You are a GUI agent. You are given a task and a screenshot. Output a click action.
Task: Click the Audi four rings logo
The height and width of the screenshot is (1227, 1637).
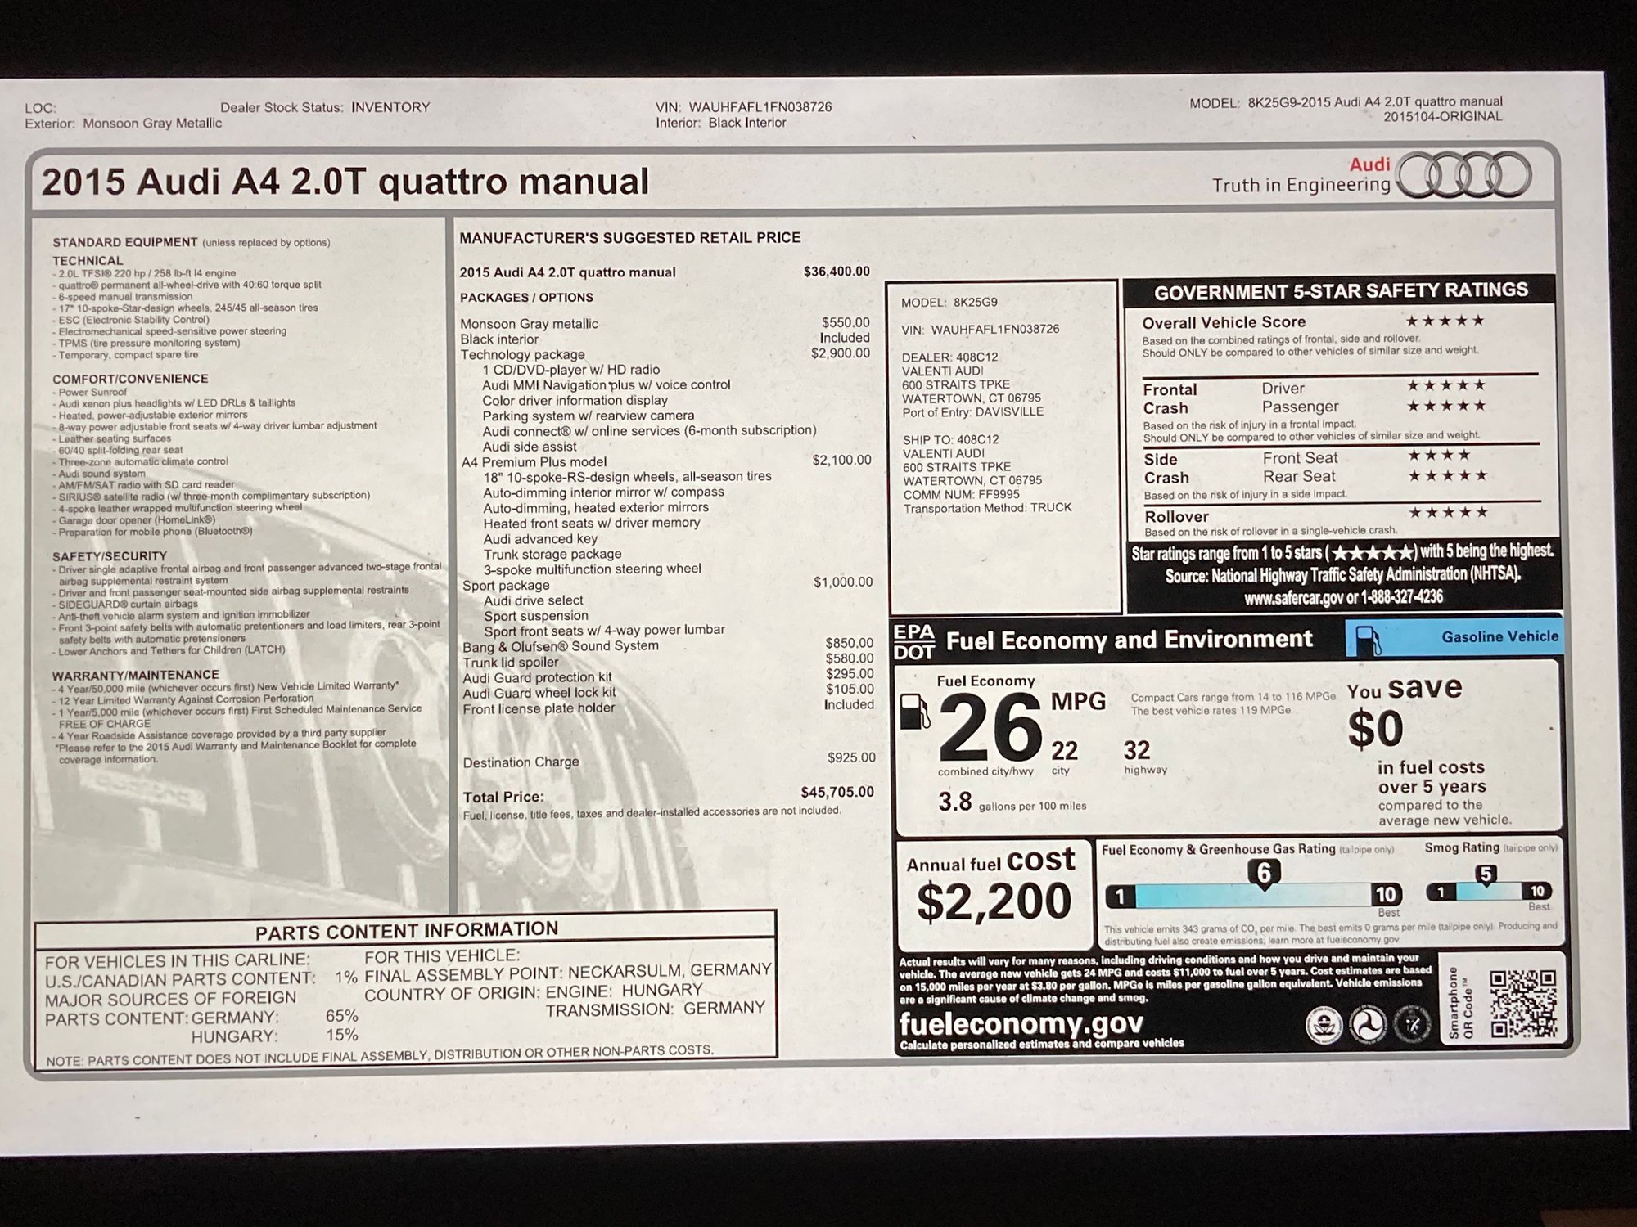coord(1463,175)
